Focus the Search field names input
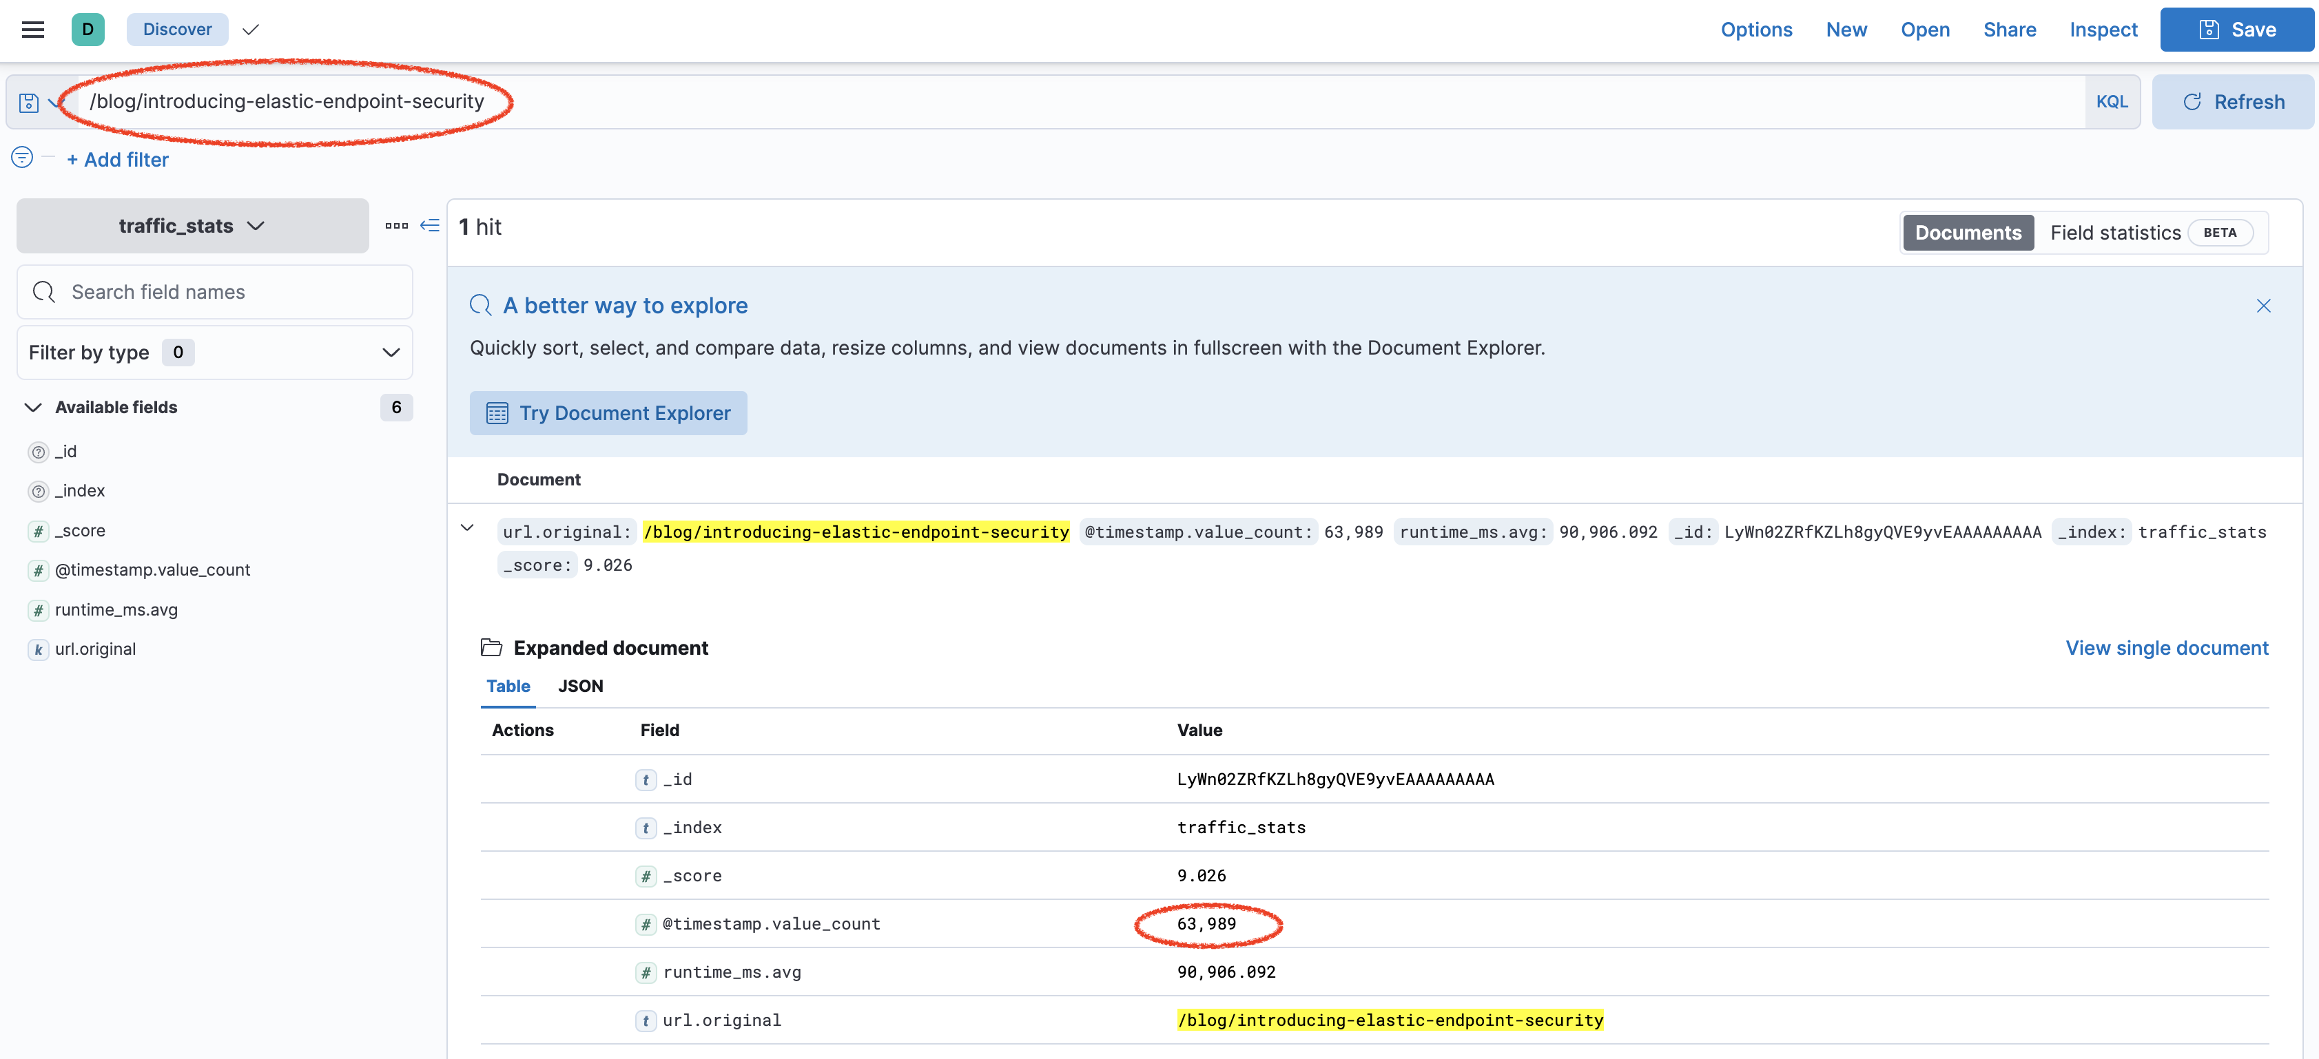The width and height of the screenshot is (2319, 1059). tap(214, 291)
